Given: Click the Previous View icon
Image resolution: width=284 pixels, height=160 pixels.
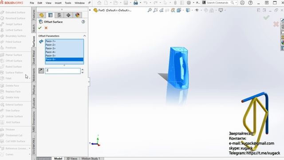Looking at the screenshot, I should 162,10.
